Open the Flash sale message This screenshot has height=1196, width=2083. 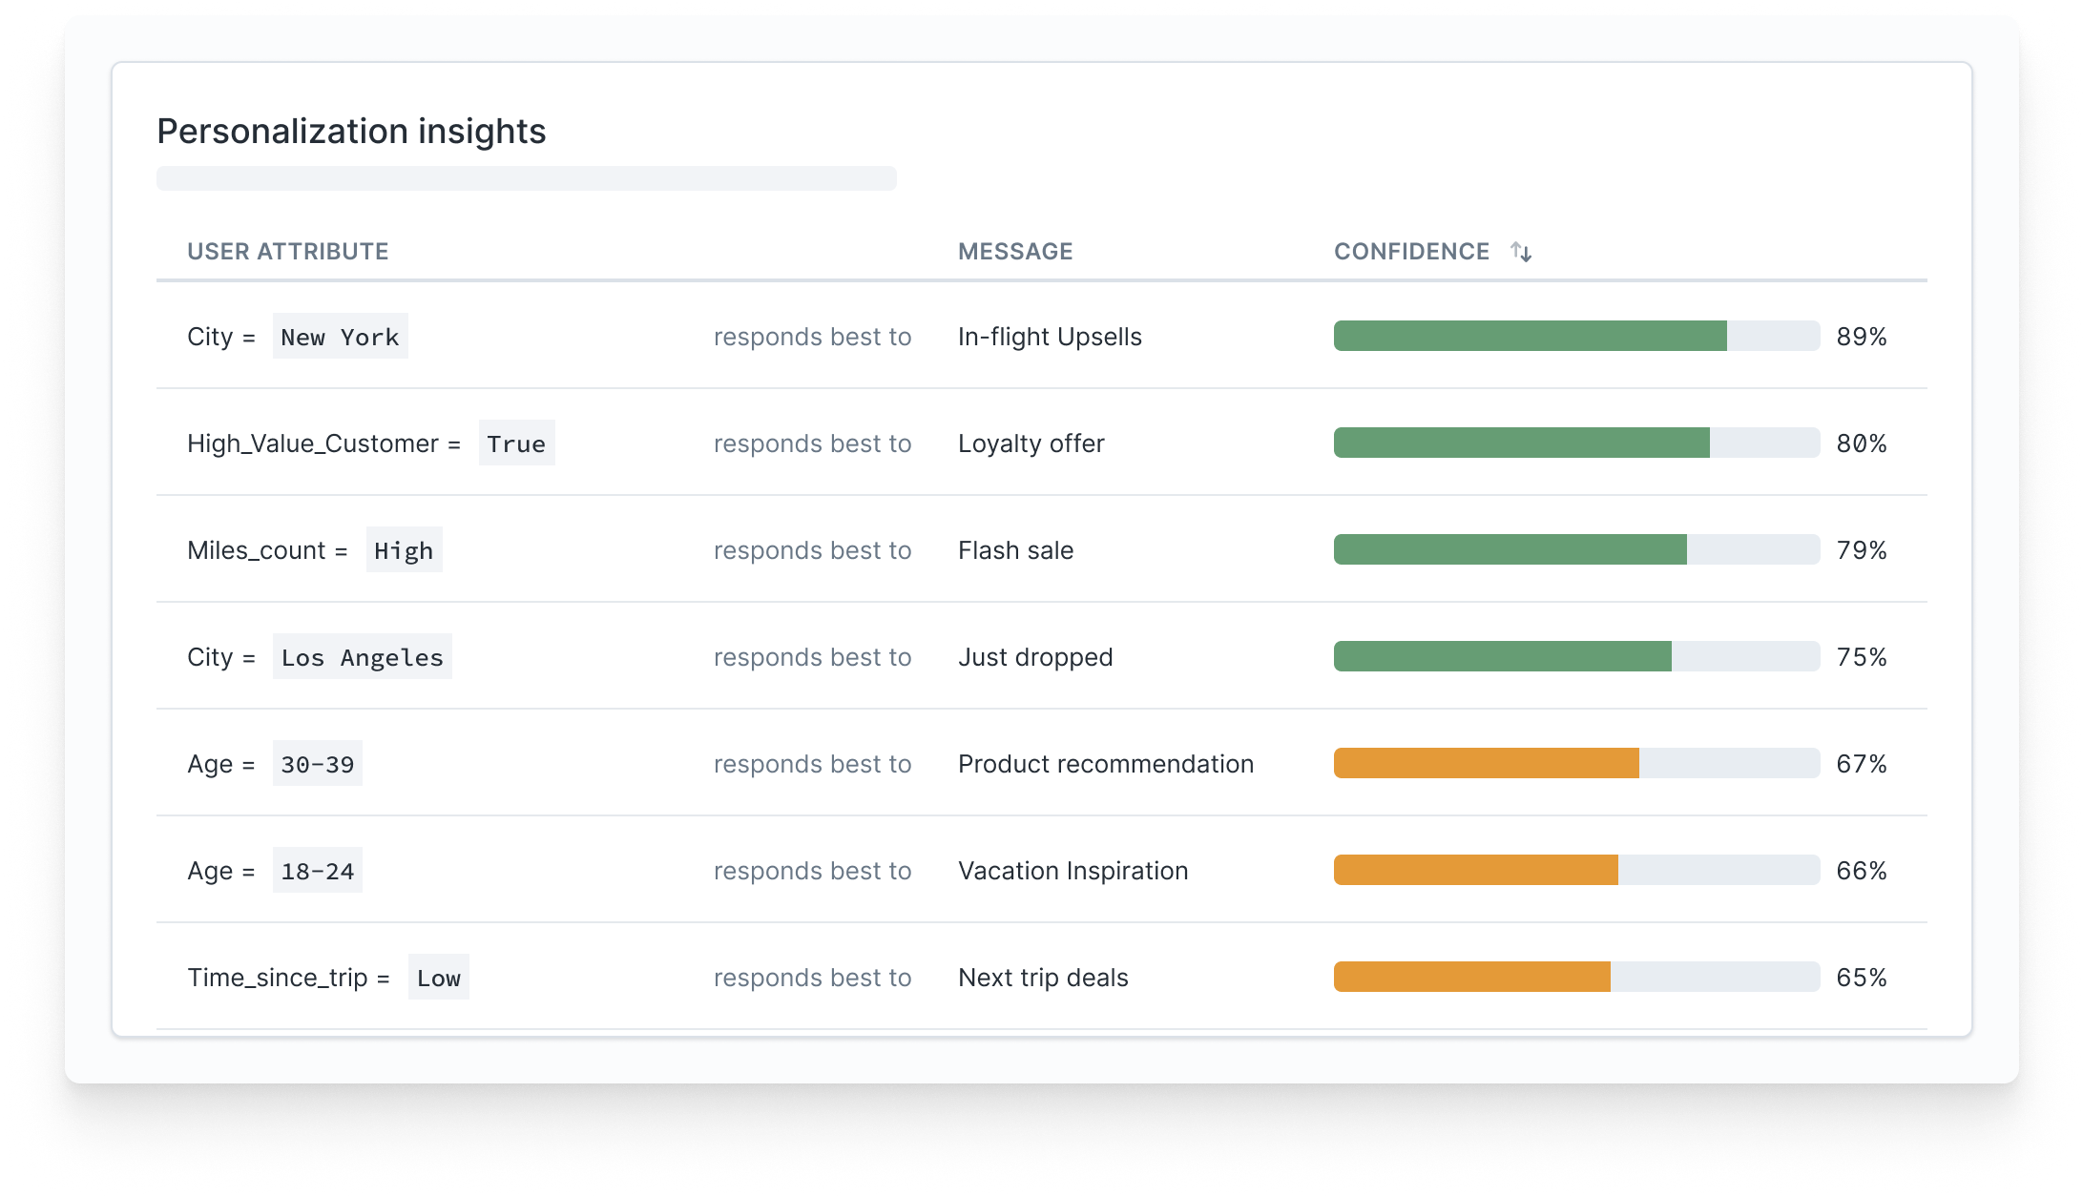coord(1015,550)
